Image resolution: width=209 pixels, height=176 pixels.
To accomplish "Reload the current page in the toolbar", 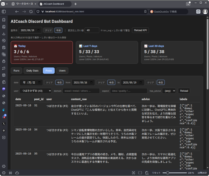I will pyautogui.click(x=31, y=11).
